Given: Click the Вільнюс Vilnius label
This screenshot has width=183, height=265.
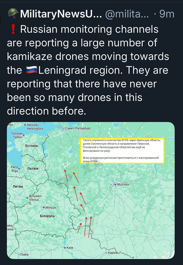Looking at the screenshot, I should coord(34,198).
